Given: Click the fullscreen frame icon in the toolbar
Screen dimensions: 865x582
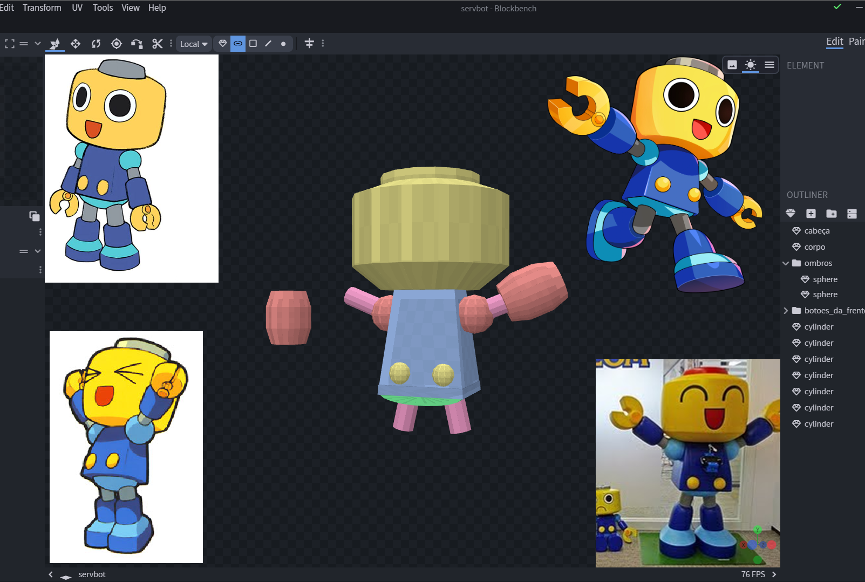Looking at the screenshot, I should click(x=10, y=44).
